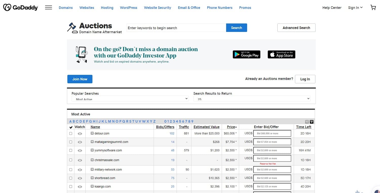The width and height of the screenshot is (380, 193).
Task: Open the Sign In dropdown
Action: (x=355, y=7)
